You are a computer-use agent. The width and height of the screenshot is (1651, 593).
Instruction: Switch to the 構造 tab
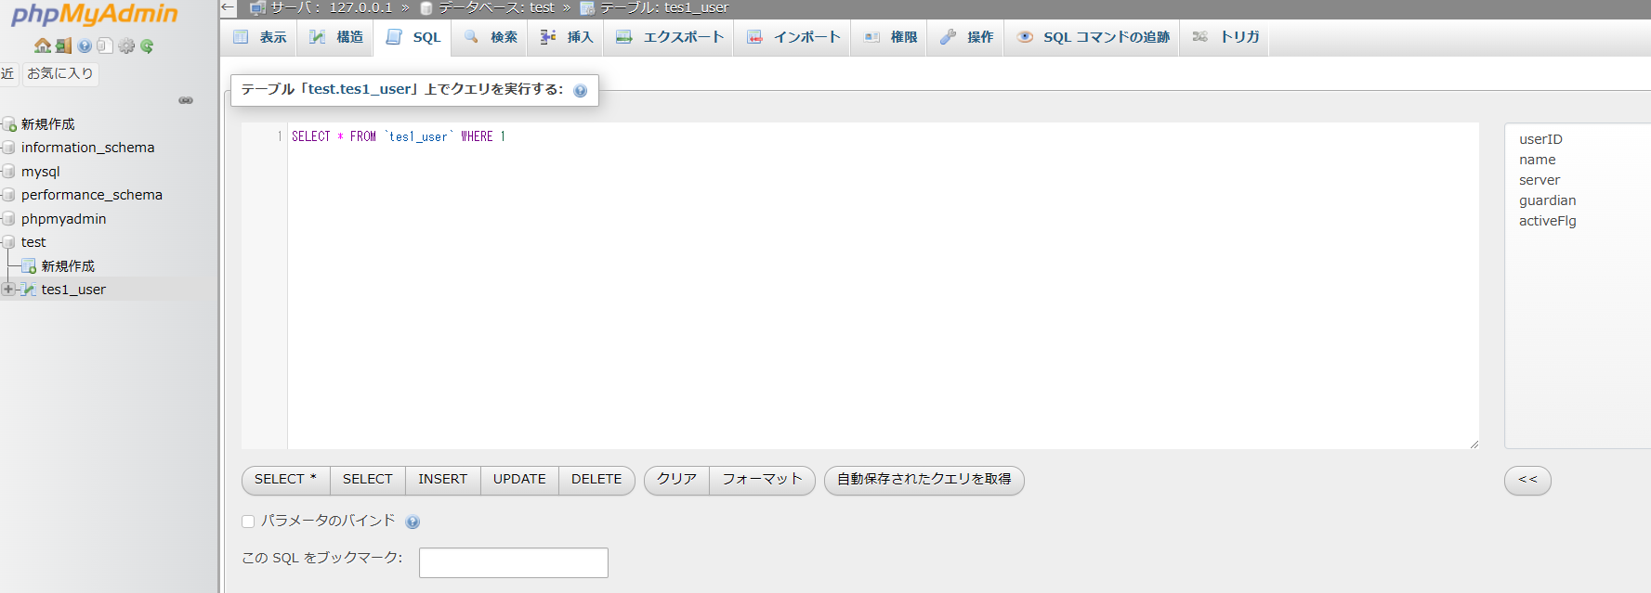[335, 37]
